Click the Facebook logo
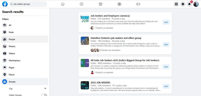 pyautogui.click(x=5, y=4)
